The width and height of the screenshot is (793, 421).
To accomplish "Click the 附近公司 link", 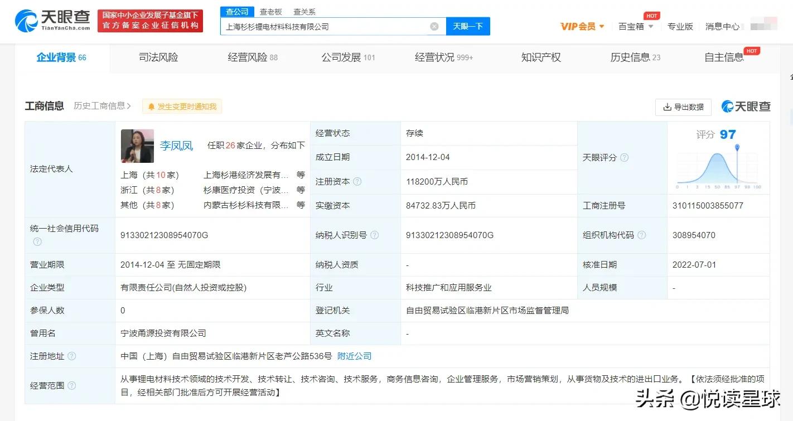I will (x=355, y=356).
